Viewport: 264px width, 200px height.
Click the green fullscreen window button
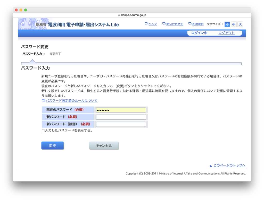(x=26, y=10)
